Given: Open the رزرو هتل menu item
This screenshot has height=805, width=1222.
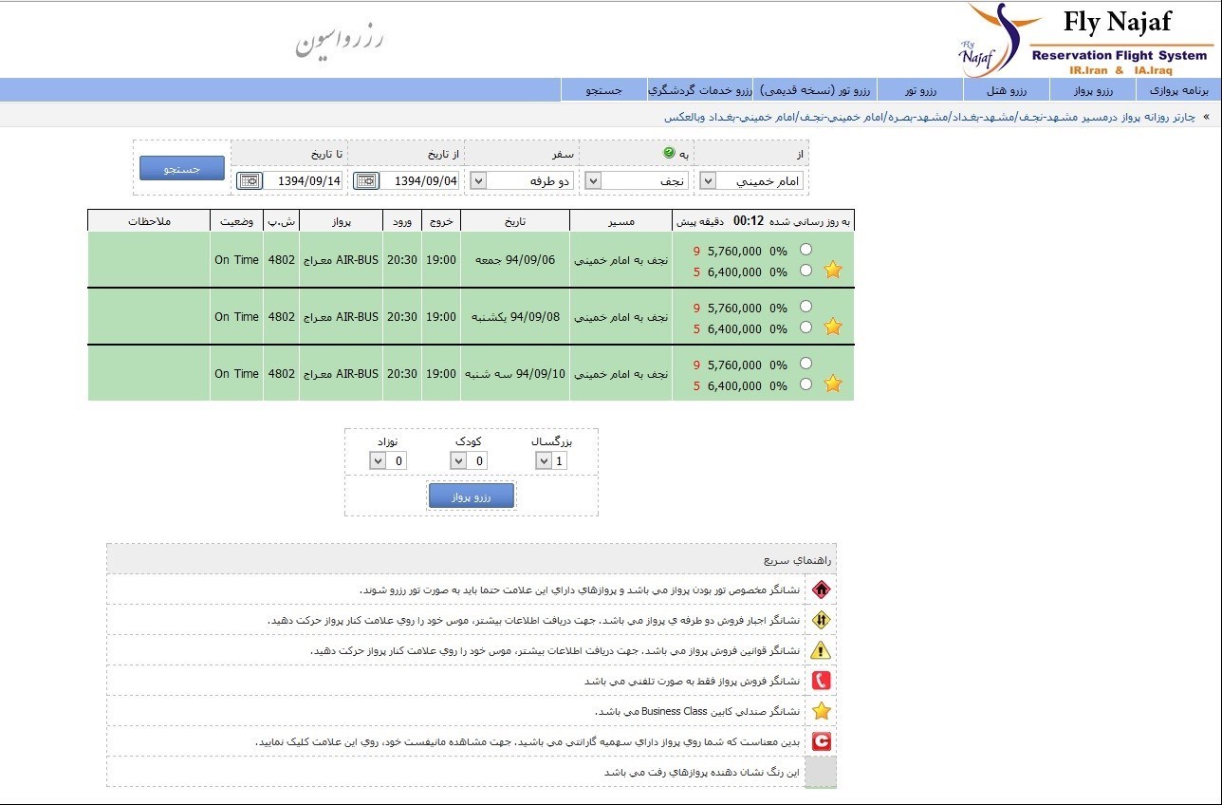Looking at the screenshot, I should point(1006,90).
